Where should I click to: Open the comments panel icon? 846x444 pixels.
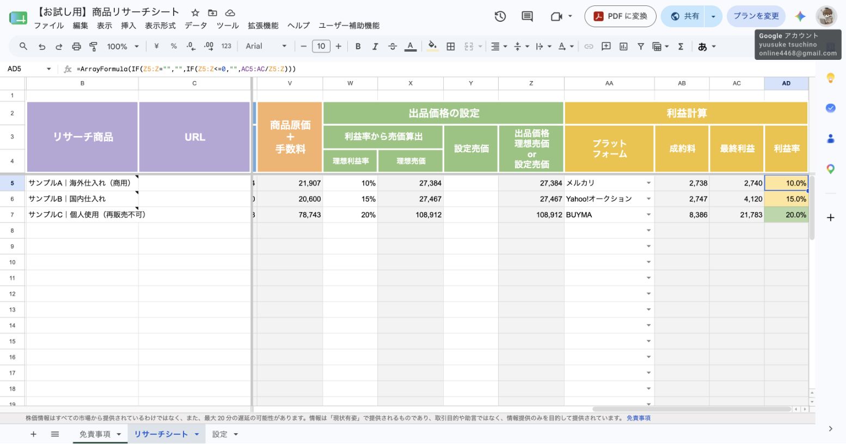[527, 16]
